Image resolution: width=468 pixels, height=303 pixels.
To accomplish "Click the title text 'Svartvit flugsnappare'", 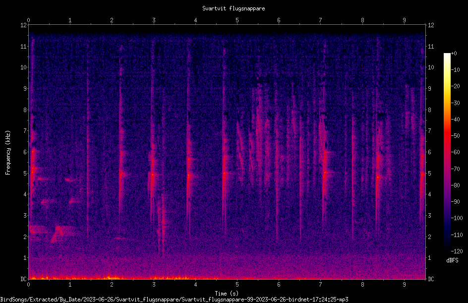I will (234, 8).
